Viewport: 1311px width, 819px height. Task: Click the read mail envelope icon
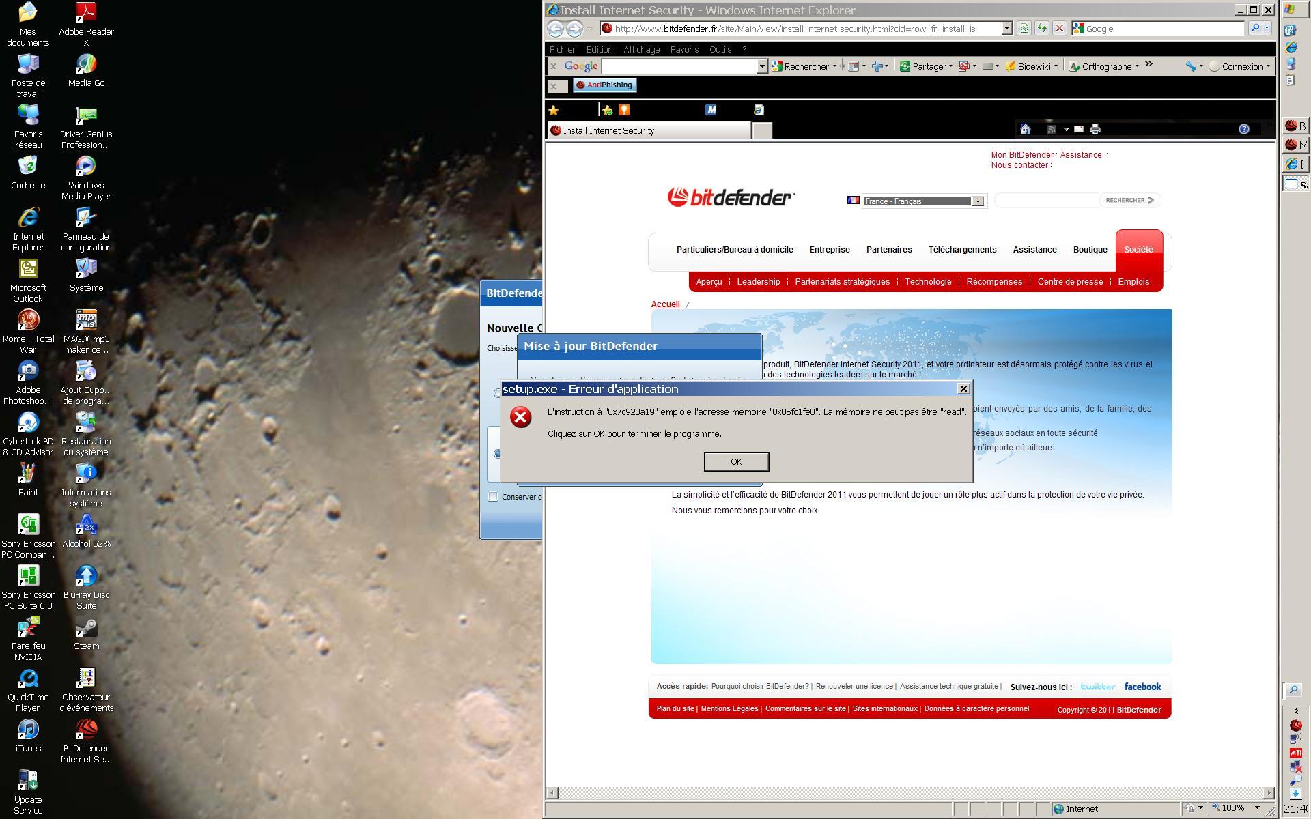tap(1079, 129)
